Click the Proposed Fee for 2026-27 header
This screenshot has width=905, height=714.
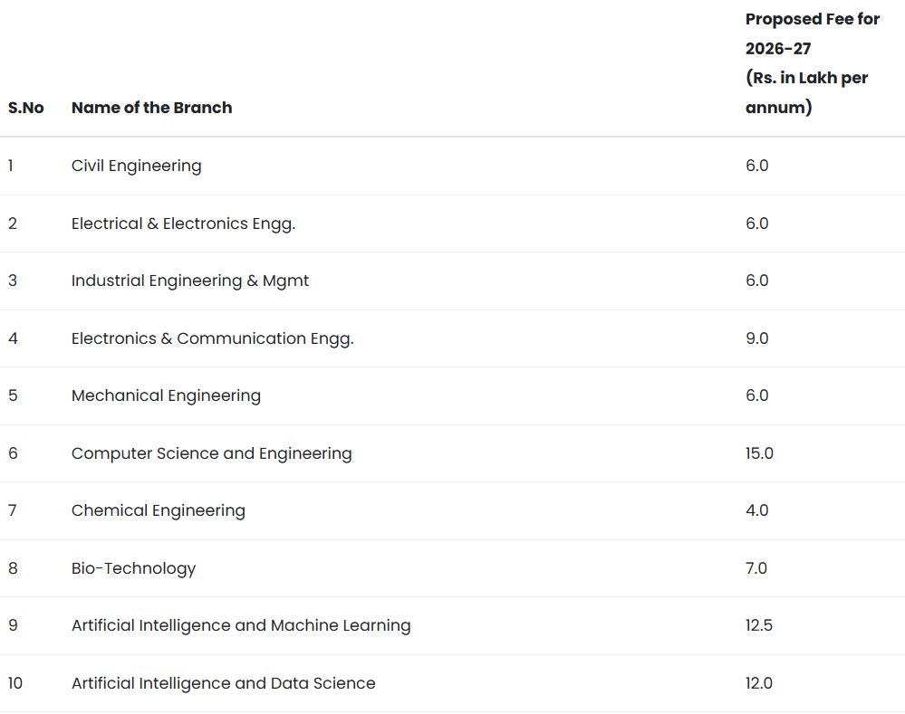[812, 63]
